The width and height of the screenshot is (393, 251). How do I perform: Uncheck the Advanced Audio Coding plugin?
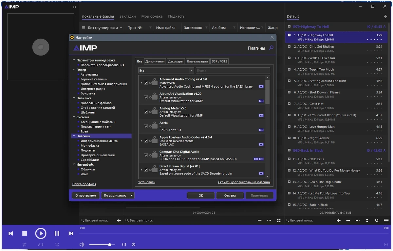point(146,83)
